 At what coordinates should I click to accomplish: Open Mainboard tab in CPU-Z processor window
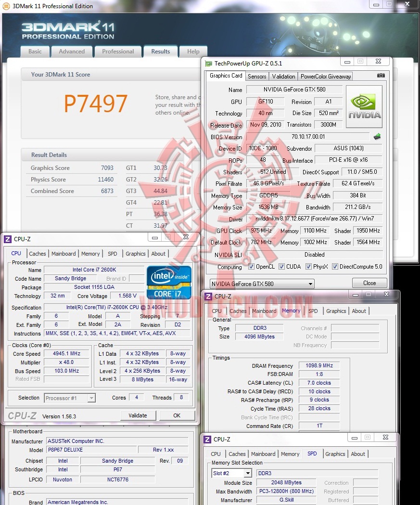click(x=64, y=254)
